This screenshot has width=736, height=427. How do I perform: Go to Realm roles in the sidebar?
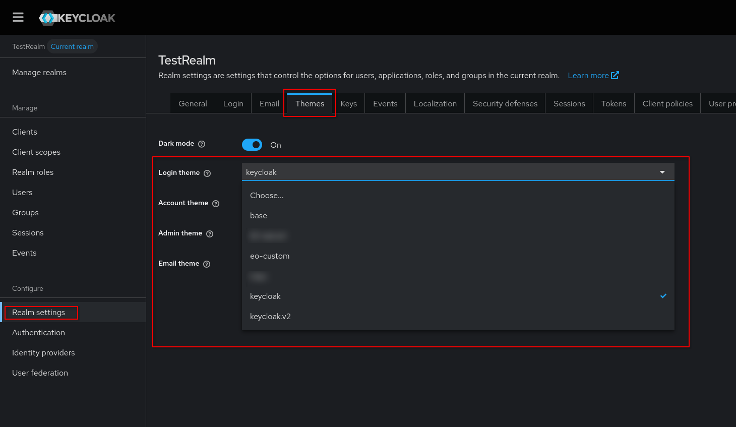coord(73,172)
